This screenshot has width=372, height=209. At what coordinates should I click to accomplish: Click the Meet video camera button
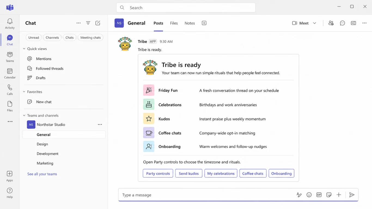point(300,23)
